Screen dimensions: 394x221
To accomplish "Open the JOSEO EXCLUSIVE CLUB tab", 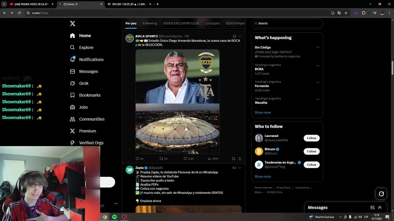I will point(181,23).
